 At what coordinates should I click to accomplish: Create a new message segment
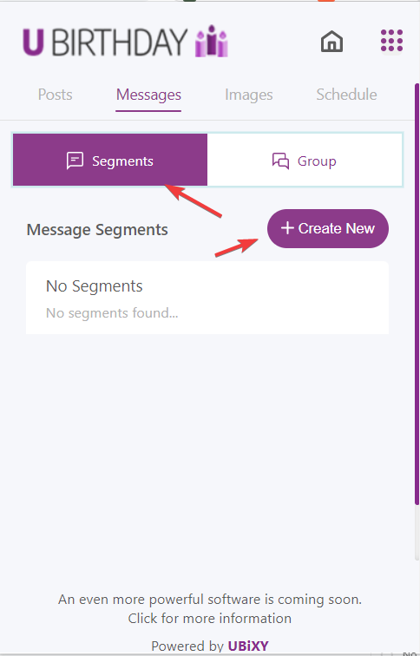coord(328,228)
